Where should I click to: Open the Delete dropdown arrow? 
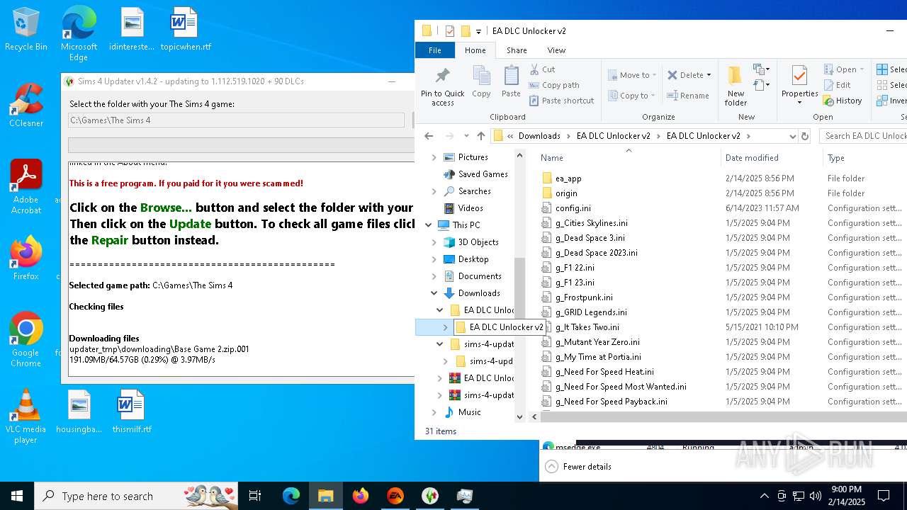[709, 75]
